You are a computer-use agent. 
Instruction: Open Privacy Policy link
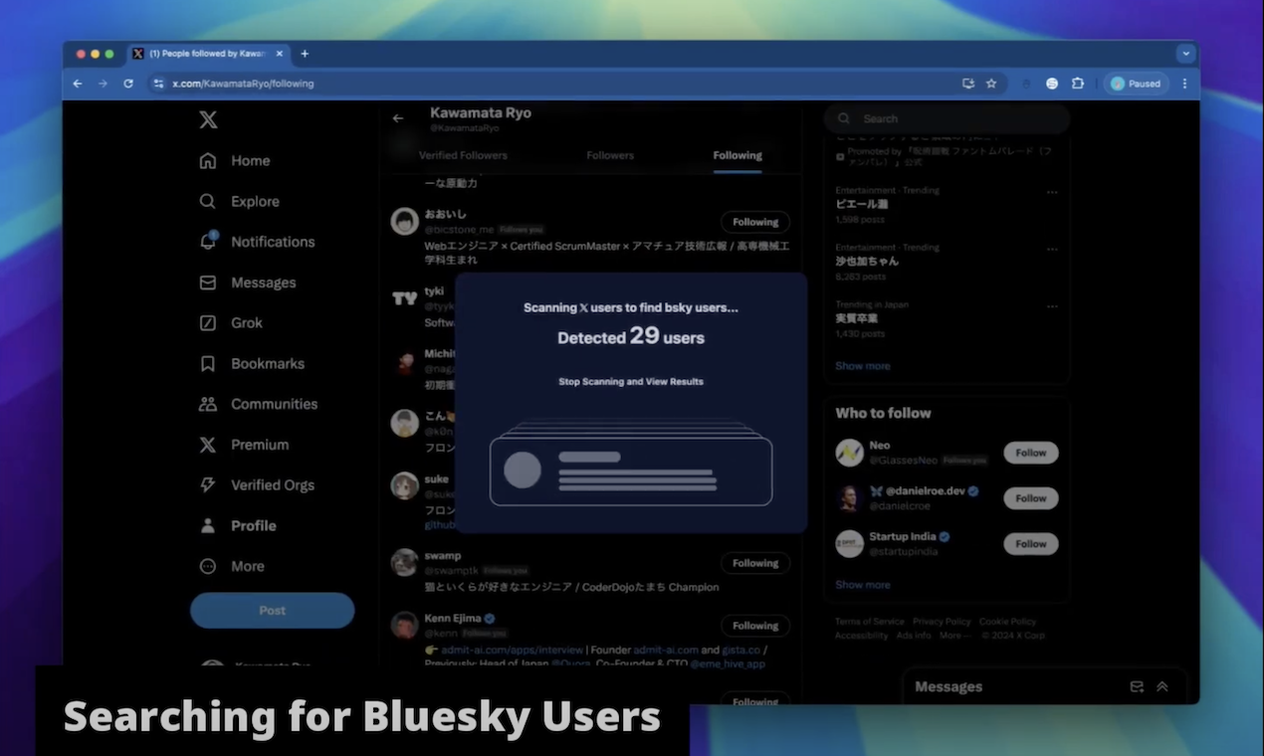pos(942,622)
